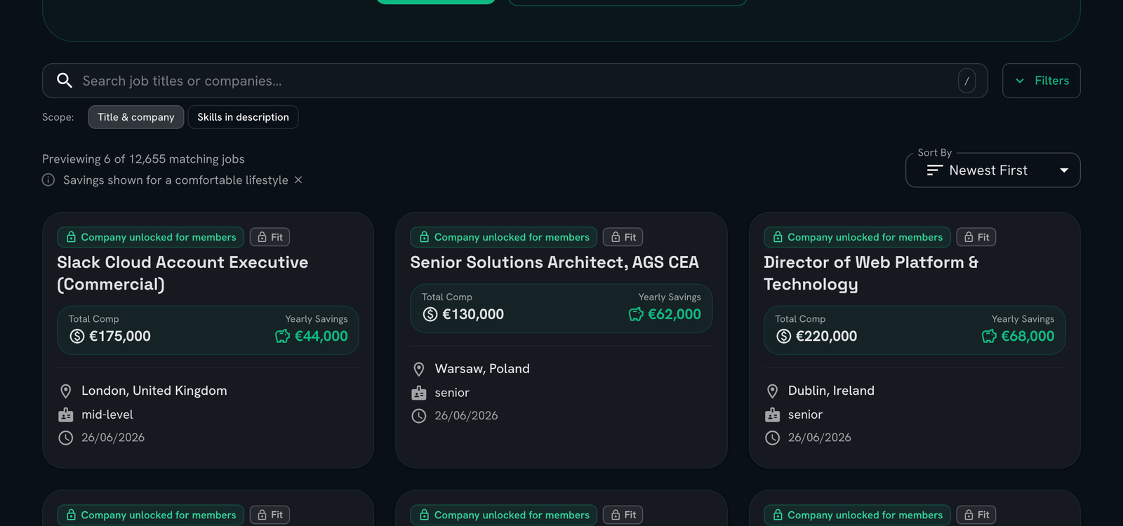This screenshot has height=526, width=1123.
Task: Click badge icon on Warsaw card
Action: pyautogui.click(x=419, y=393)
